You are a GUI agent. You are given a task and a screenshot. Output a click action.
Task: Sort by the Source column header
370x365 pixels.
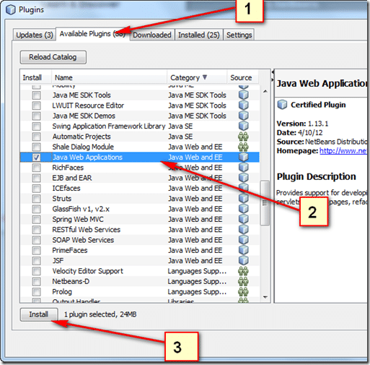(x=242, y=77)
